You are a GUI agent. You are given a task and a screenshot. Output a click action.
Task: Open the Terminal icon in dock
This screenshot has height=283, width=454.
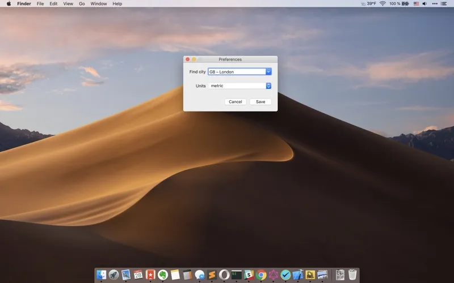237,275
